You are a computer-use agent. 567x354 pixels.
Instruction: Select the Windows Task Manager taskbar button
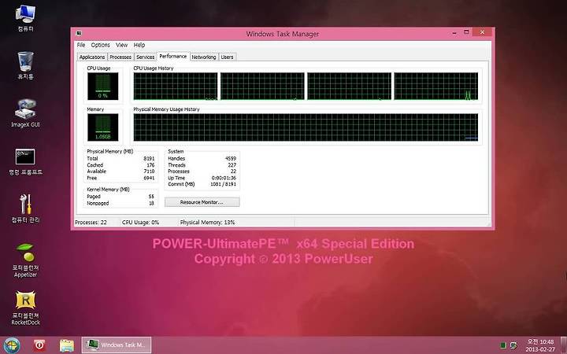117,345
